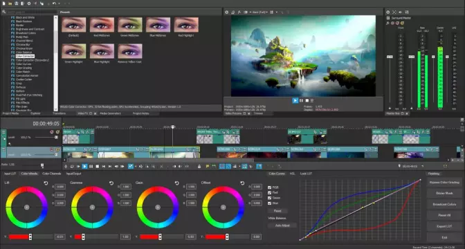Image resolution: width=465 pixels, height=249 pixels.
Task: Click the lock envelopes padlock icon
Action: [199, 167]
